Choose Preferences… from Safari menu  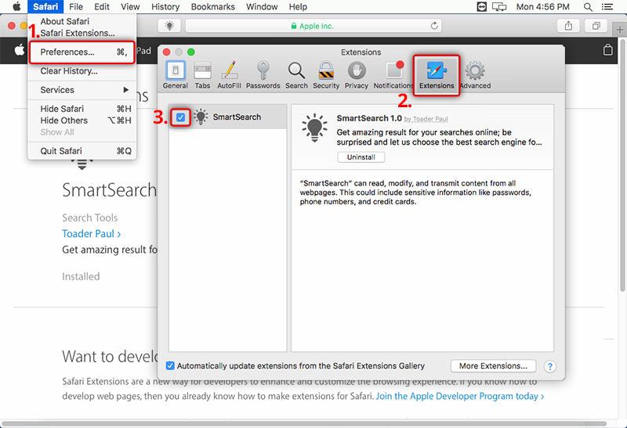coord(82,52)
